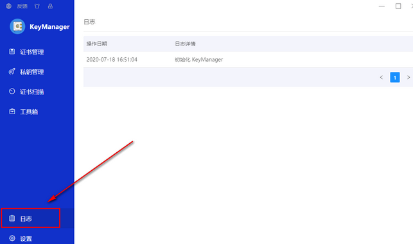This screenshot has width=413, height=244.
Task: Click the 日志 page heading
Action: click(89, 22)
